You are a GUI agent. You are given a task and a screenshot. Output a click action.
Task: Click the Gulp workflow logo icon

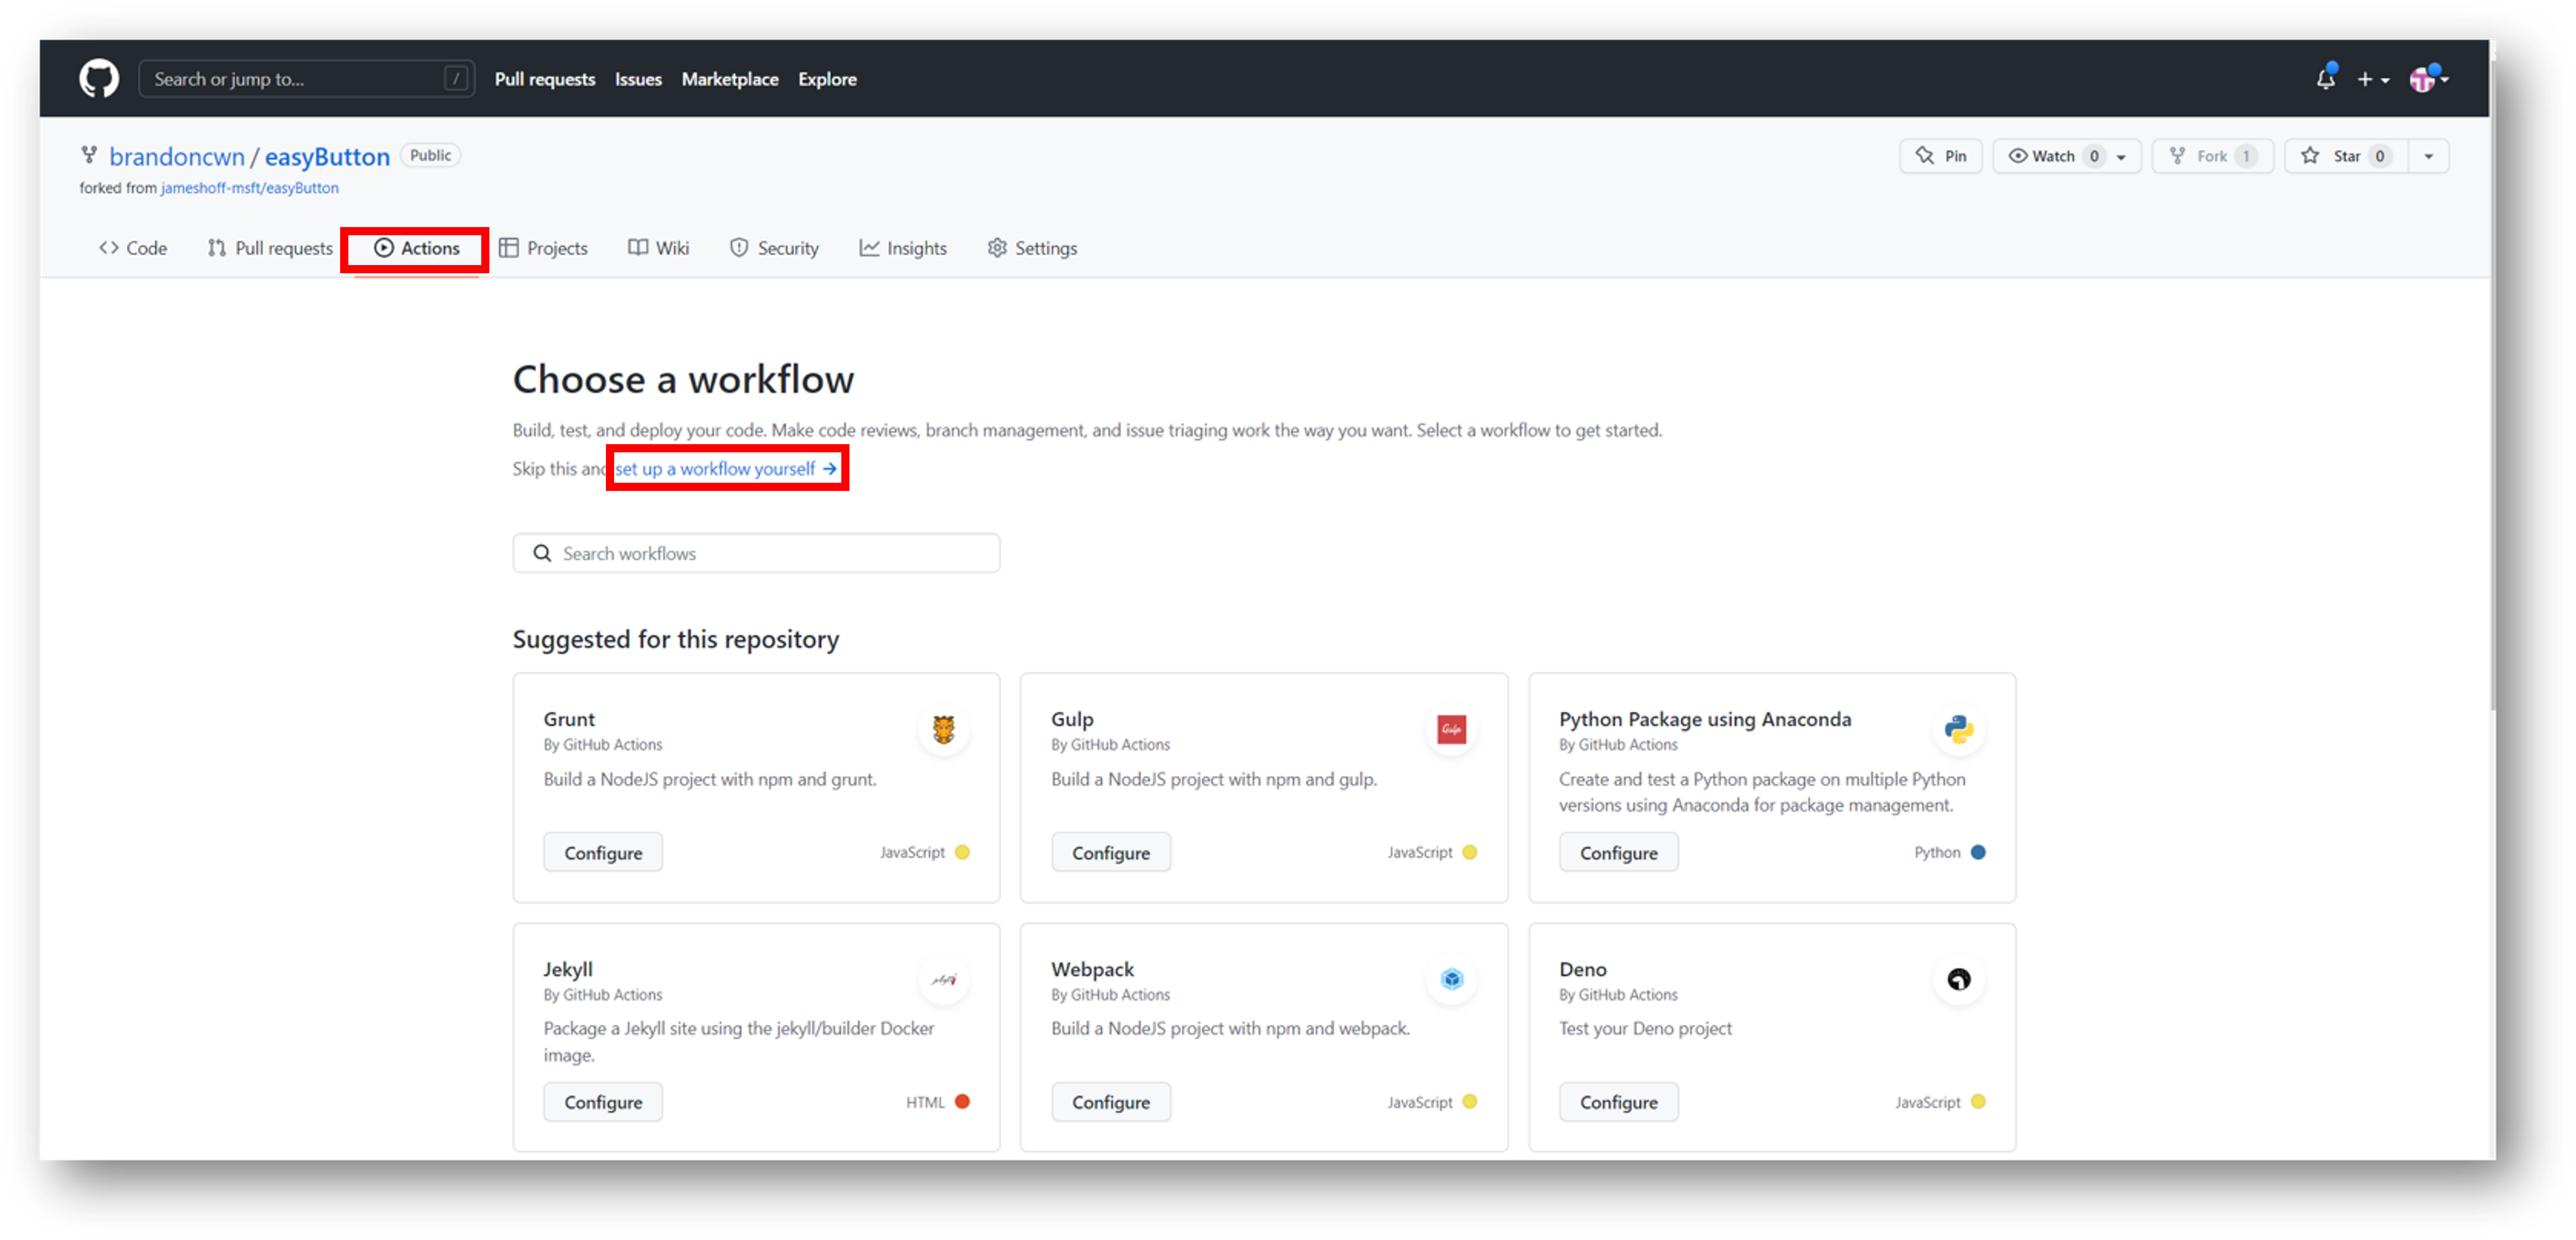click(1451, 729)
